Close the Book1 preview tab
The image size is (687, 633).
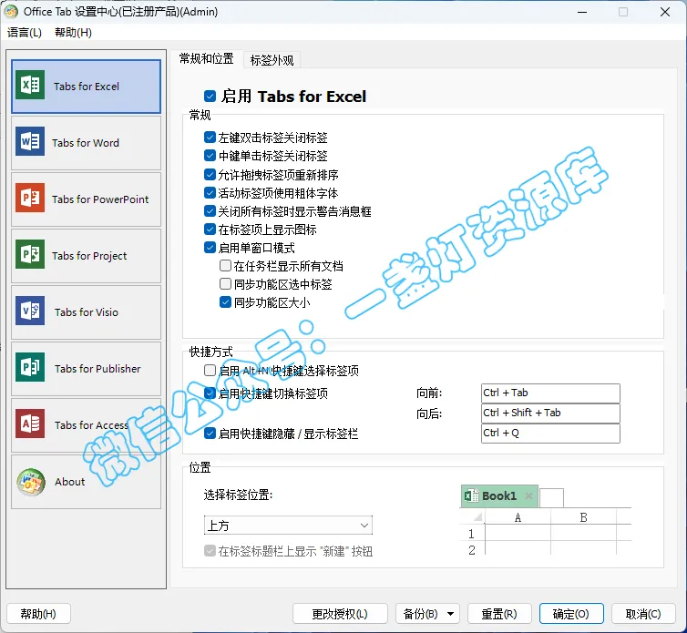coord(528,495)
